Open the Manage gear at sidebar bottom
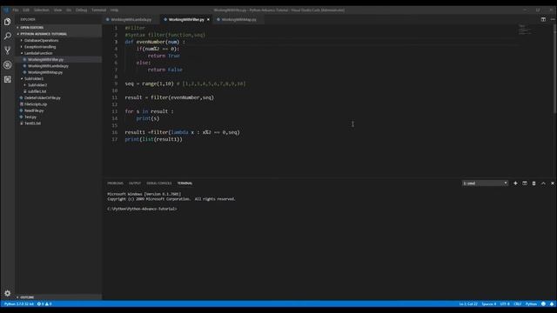 click(x=8, y=293)
